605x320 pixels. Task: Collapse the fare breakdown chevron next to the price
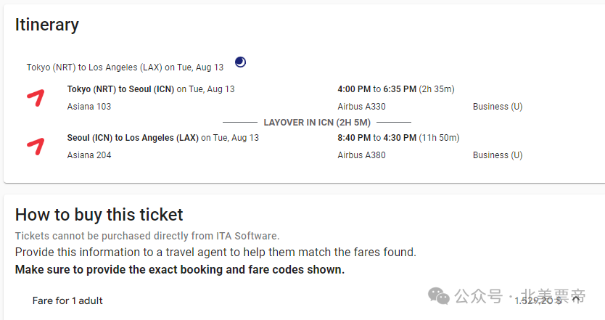[577, 299]
